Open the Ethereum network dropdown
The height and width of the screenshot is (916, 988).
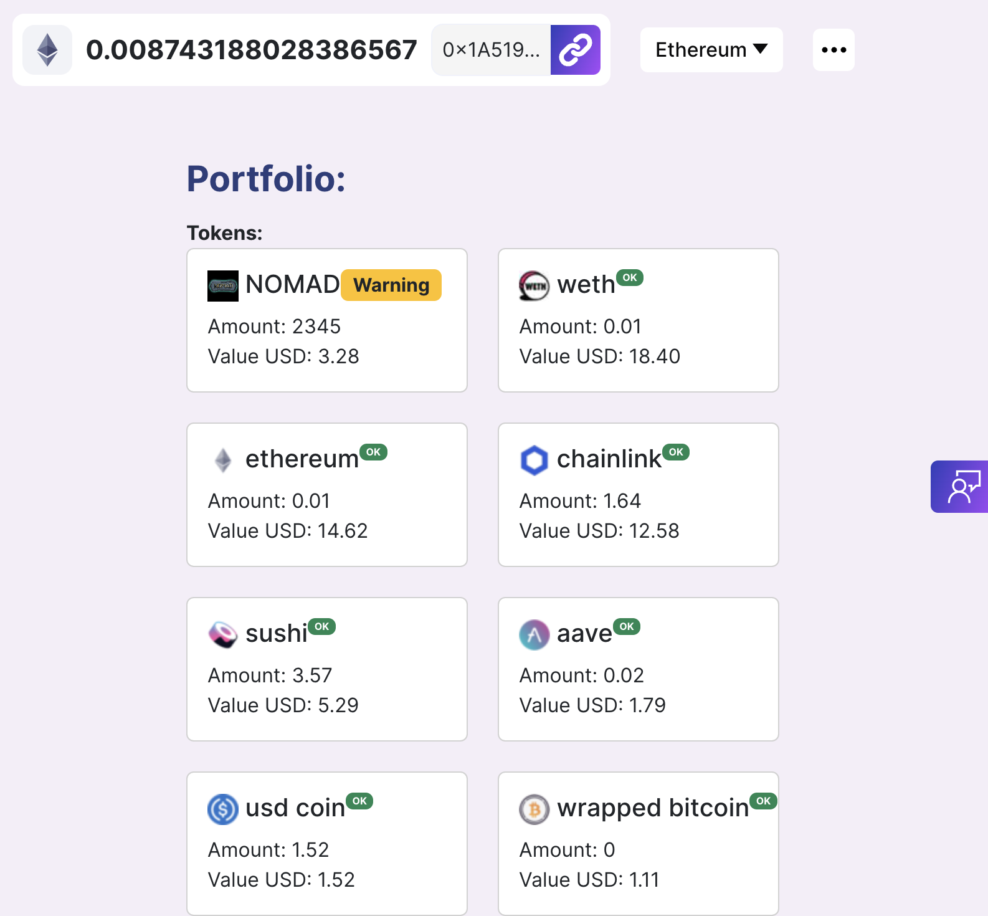pyautogui.click(x=711, y=49)
